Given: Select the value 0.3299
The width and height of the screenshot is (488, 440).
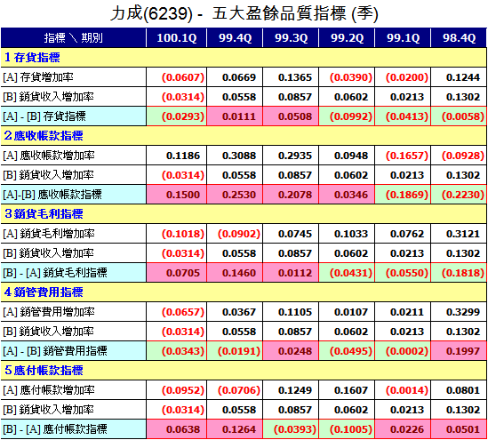Looking at the screenshot, I should (x=463, y=312).
